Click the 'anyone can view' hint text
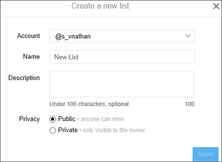Image resolution: width=222 pixels, height=162 pixels. click(102, 119)
